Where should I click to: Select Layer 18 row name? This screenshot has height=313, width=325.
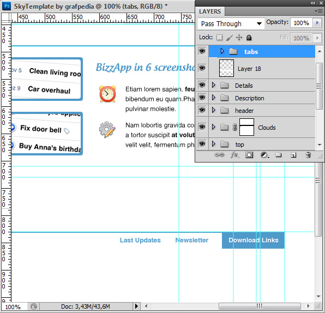pos(249,69)
